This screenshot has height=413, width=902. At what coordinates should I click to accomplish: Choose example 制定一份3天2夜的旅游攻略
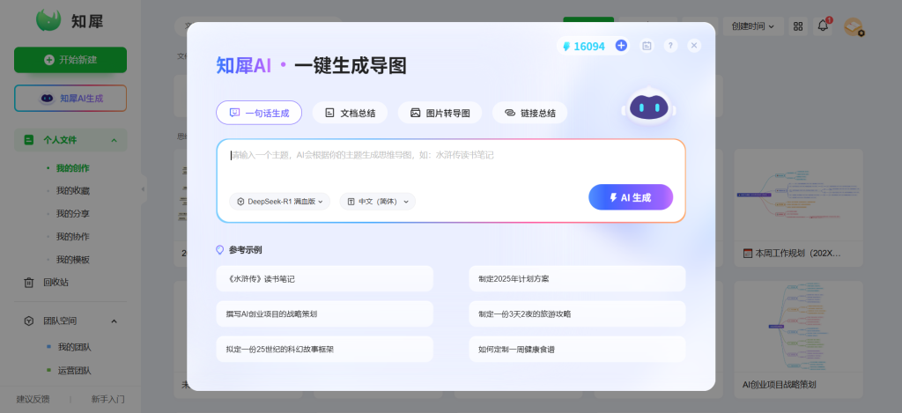(577, 314)
